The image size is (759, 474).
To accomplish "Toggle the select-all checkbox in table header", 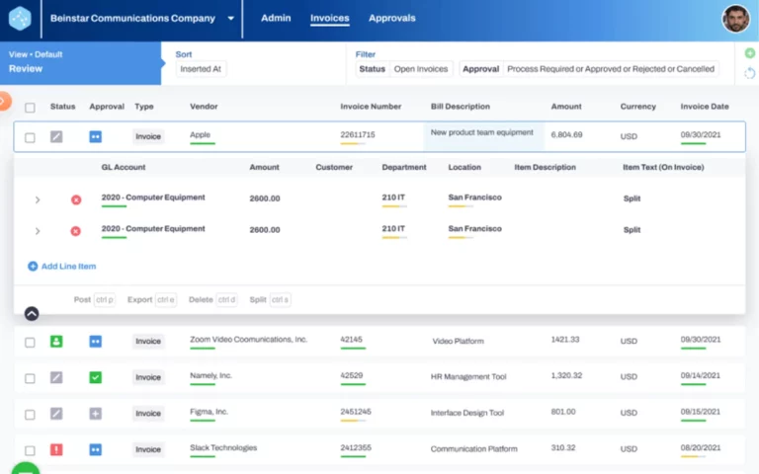I will pos(30,108).
